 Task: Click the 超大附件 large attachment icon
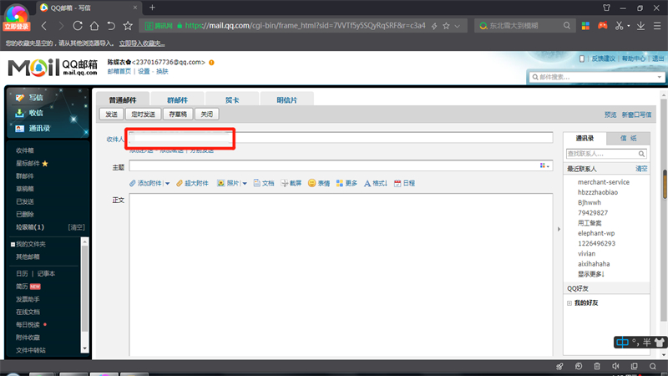pyautogui.click(x=180, y=183)
